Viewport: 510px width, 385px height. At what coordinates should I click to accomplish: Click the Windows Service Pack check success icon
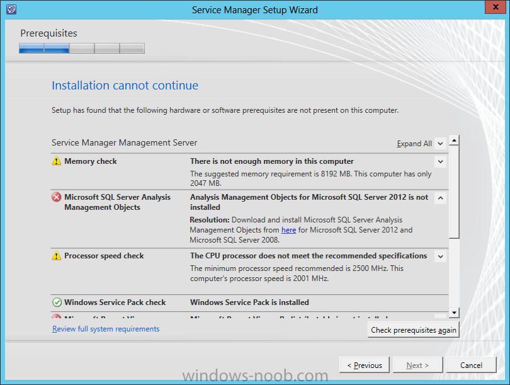coord(57,302)
